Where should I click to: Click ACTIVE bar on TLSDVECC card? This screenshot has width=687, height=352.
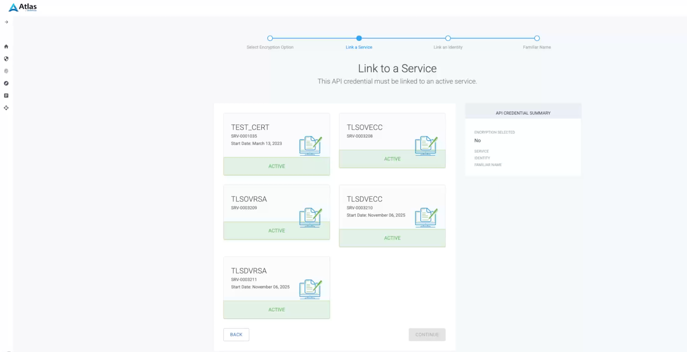392,238
